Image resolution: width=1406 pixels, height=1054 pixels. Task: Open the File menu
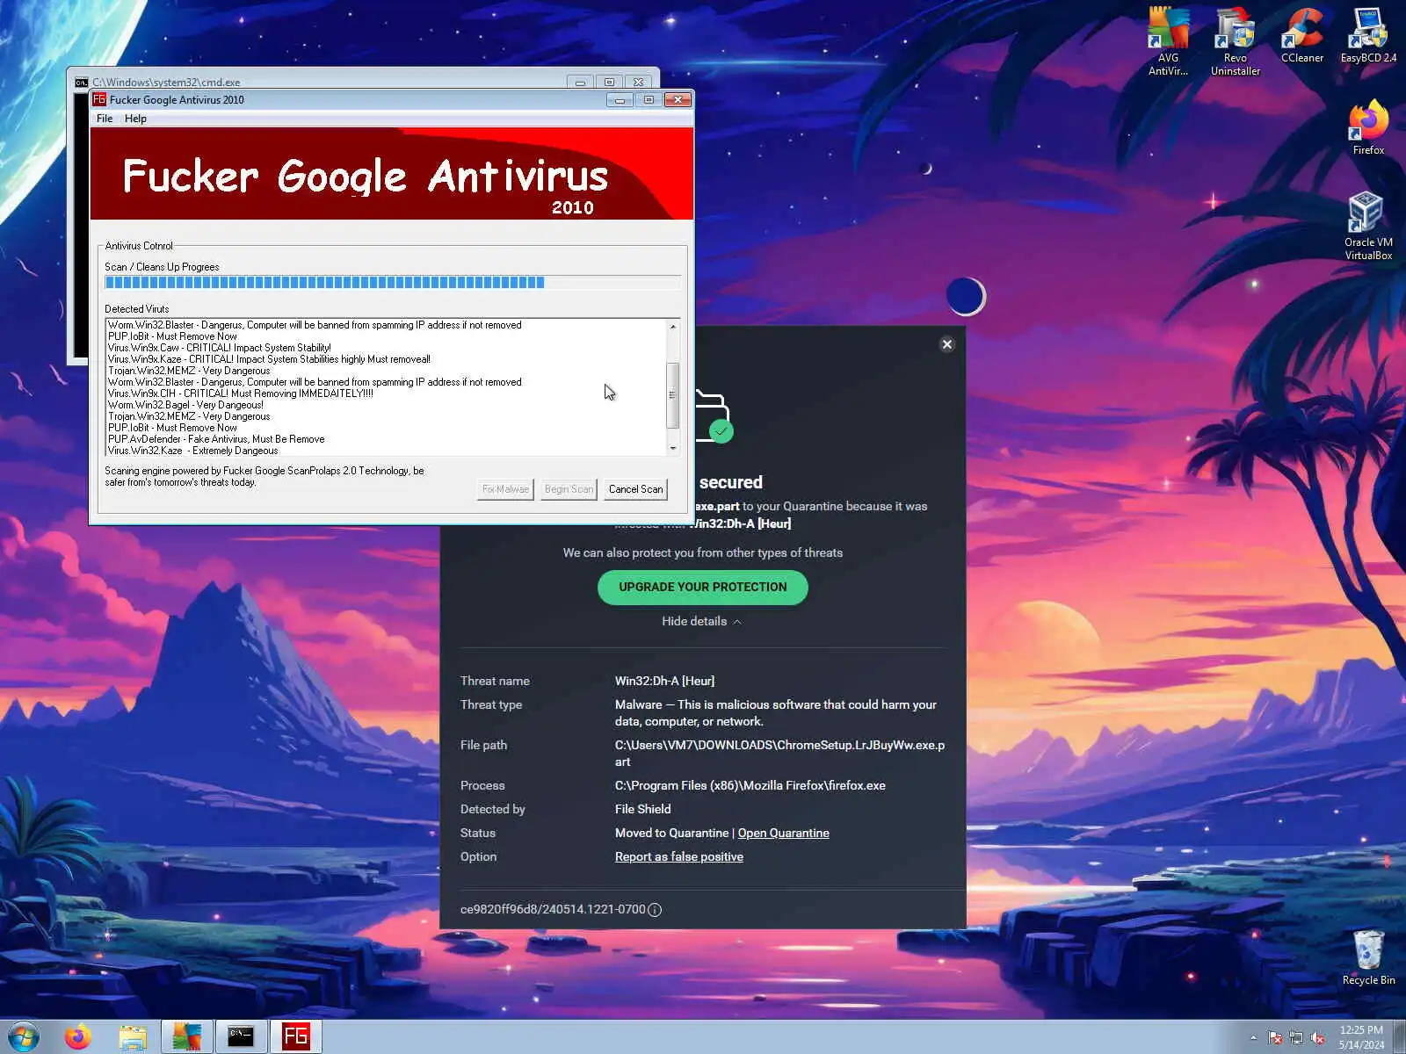[x=105, y=119]
